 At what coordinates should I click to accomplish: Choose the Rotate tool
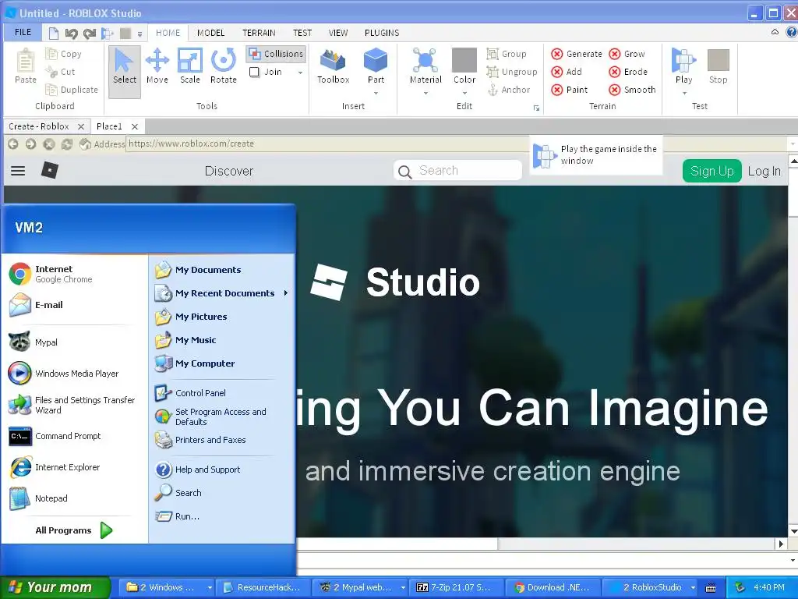(224, 66)
